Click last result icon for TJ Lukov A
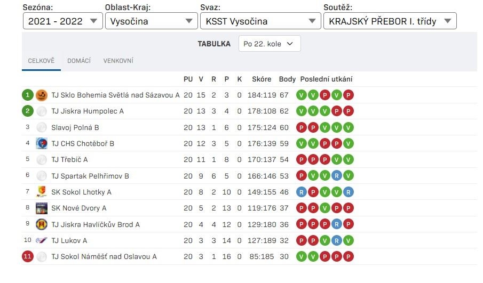 coord(349,240)
